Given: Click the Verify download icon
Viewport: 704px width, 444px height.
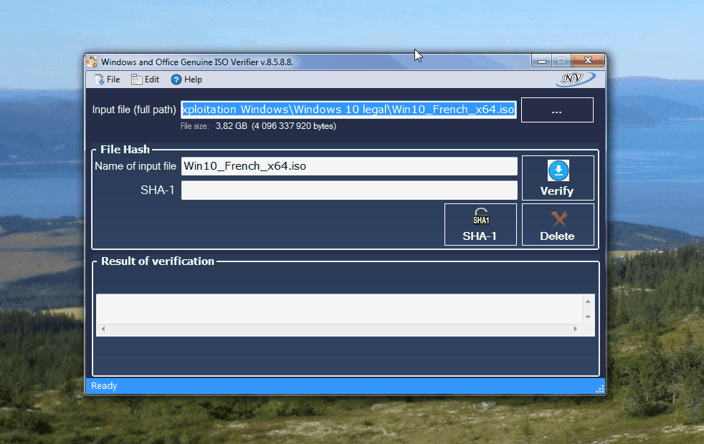Looking at the screenshot, I should (558, 170).
